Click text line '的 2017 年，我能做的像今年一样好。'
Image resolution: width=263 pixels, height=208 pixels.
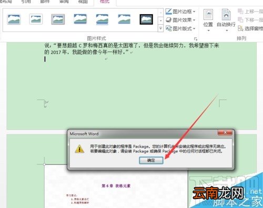tap(87, 52)
